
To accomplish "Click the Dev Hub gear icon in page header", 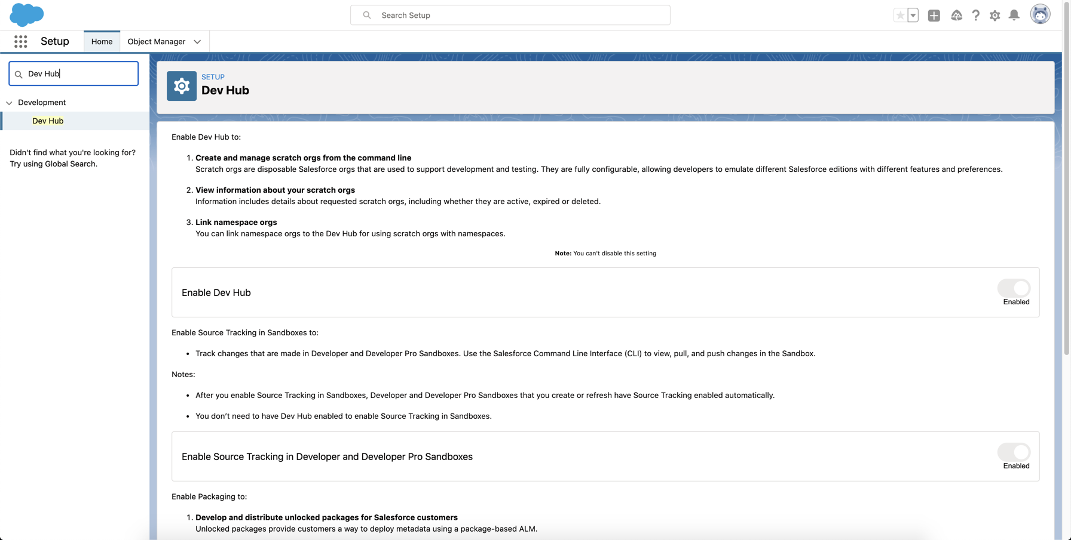I will (182, 86).
